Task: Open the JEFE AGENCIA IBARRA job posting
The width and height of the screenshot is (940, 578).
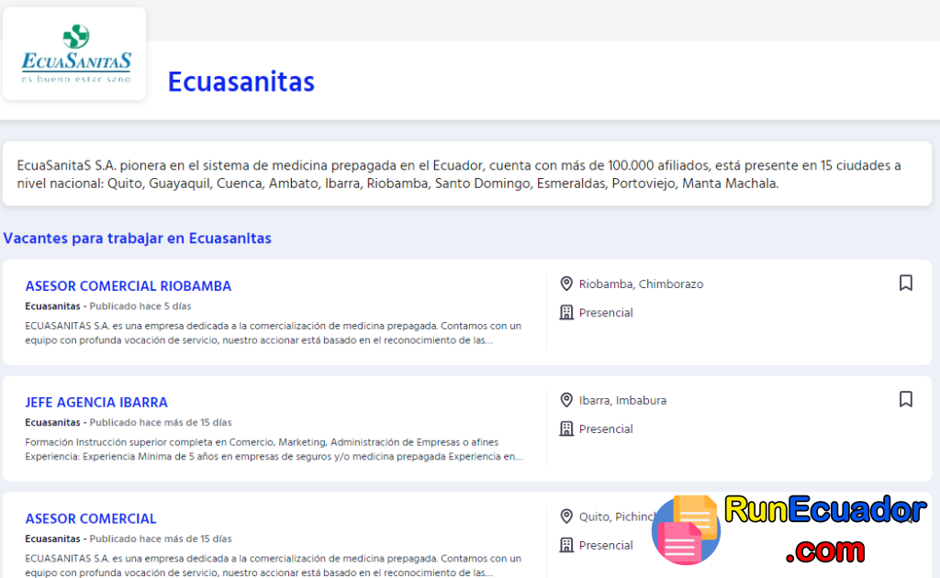Action: [96, 403]
